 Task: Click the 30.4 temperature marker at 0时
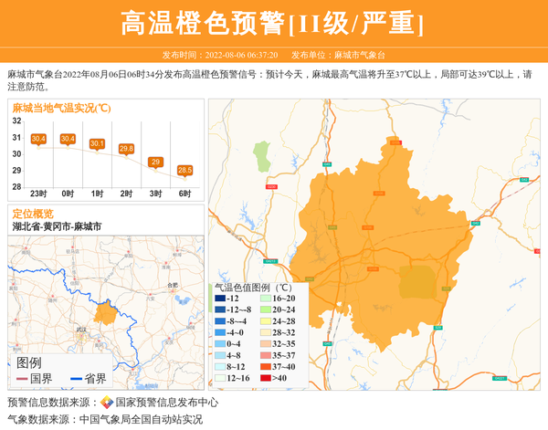click(x=68, y=139)
